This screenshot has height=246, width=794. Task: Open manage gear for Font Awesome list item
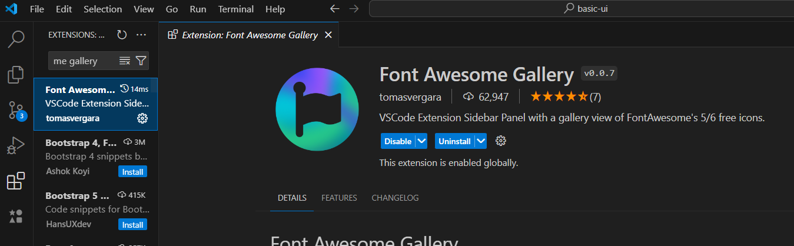142,118
